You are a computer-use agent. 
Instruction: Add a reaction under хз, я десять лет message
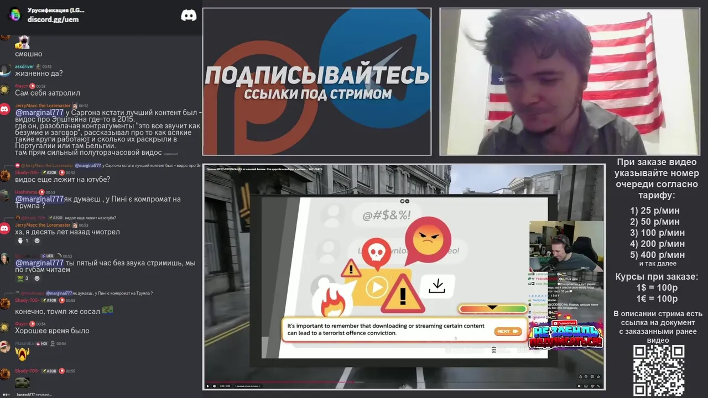point(37,240)
